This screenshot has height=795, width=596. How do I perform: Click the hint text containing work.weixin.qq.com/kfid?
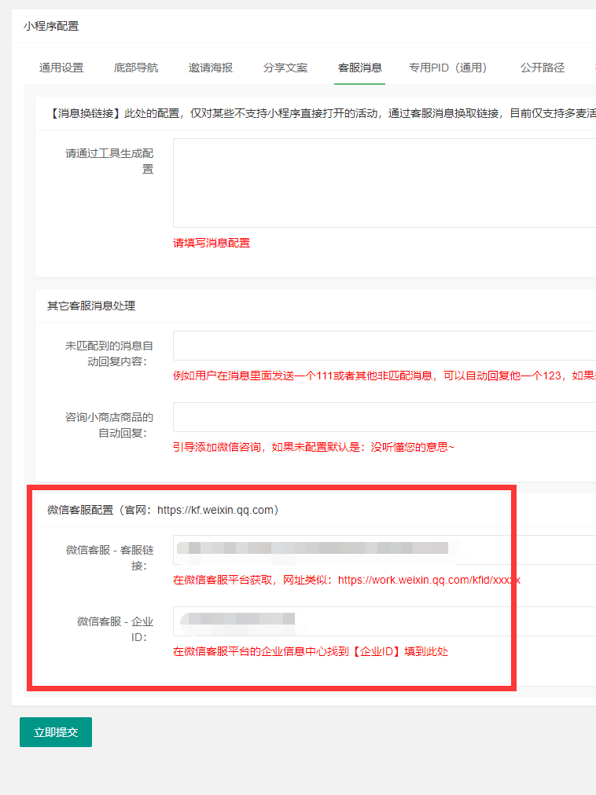click(x=347, y=580)
